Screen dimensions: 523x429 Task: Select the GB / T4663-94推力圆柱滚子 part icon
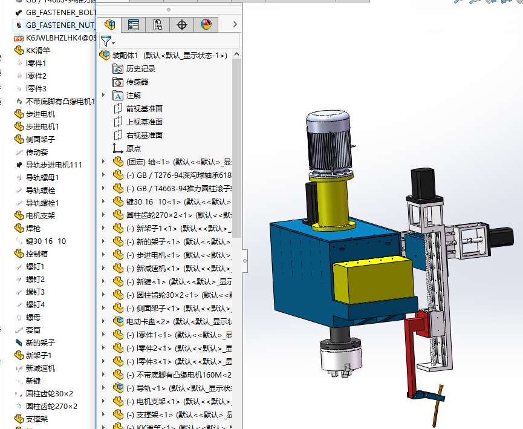coord(118,188)
